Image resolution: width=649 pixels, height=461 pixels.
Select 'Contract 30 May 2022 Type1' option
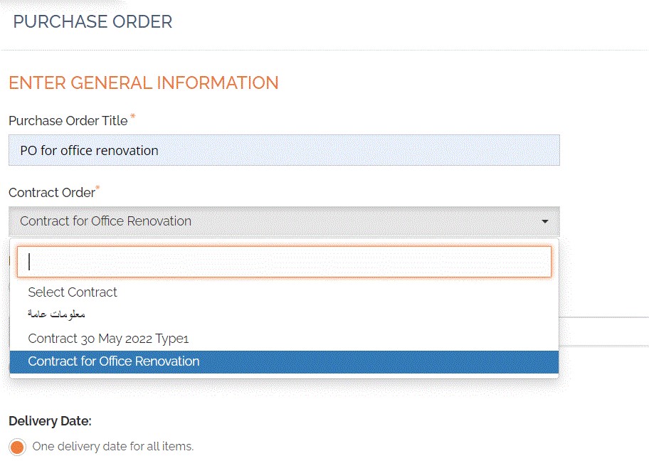(108, 338)
